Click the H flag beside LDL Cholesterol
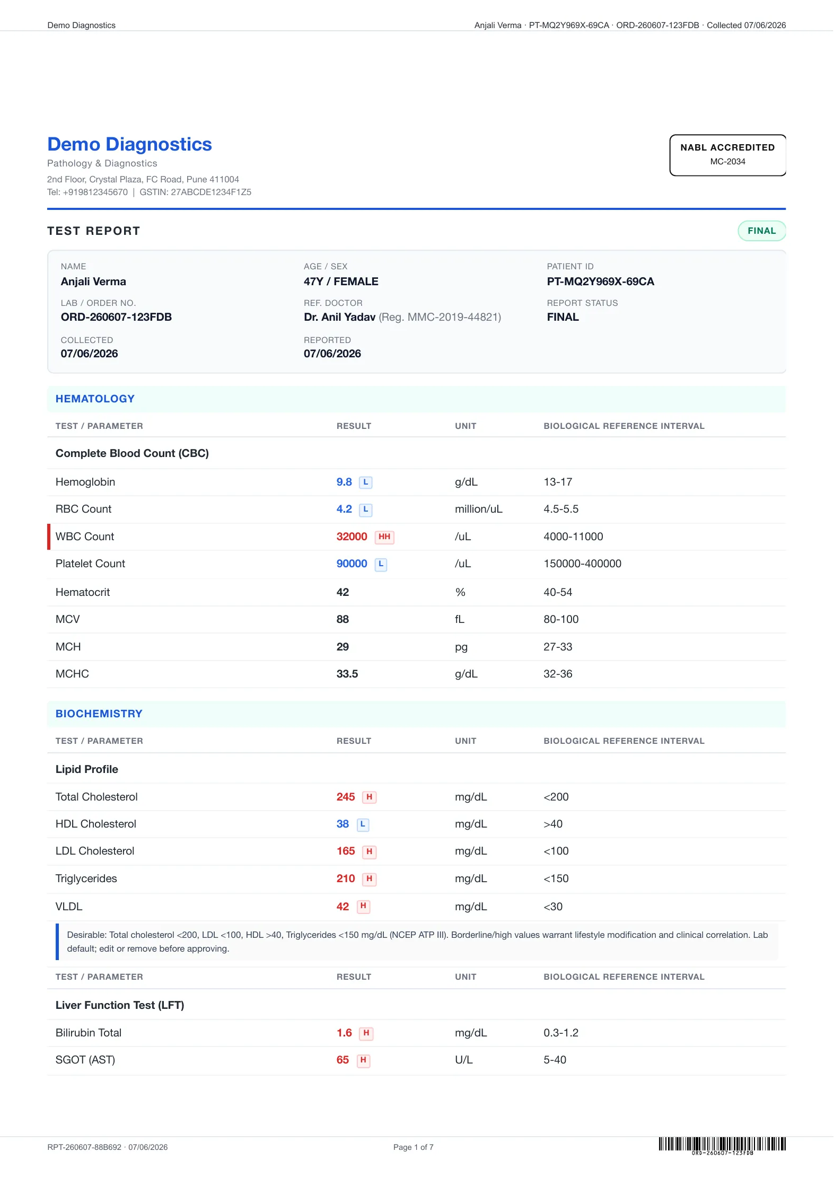834x1178 pixels. pyautogui.click(x=369, y=851)
